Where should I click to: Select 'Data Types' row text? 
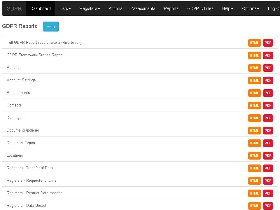(16, 118)
